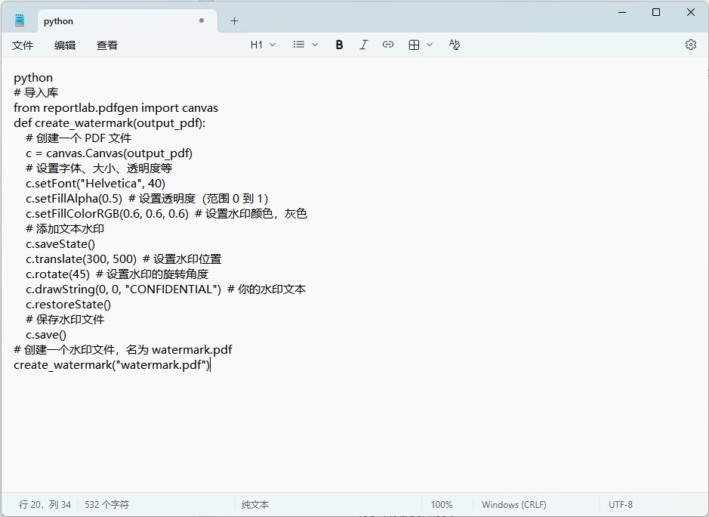Maximize the Notepad window
Screen dimensions: 709x517
pyautogui.click(x=656, y=12)
